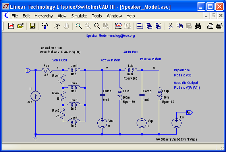The image size is (226, 152).
Task: Click the Pa output label flag
Action: coord(189,112)
